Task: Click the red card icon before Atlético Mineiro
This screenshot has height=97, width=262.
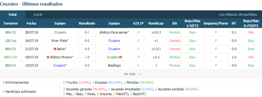Action: coord(48,57)
